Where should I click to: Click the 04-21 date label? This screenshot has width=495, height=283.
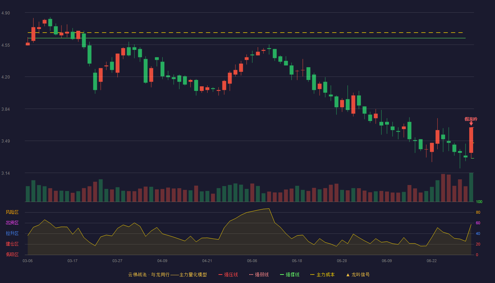click(x=207, y=261)
